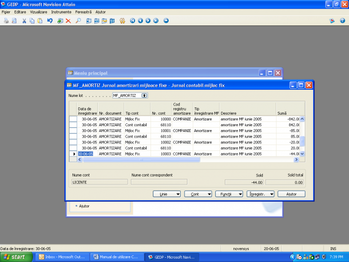Open the Linie dropdown button

167,194
